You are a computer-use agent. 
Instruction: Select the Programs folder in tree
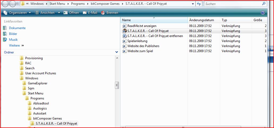tap(37, 98)
